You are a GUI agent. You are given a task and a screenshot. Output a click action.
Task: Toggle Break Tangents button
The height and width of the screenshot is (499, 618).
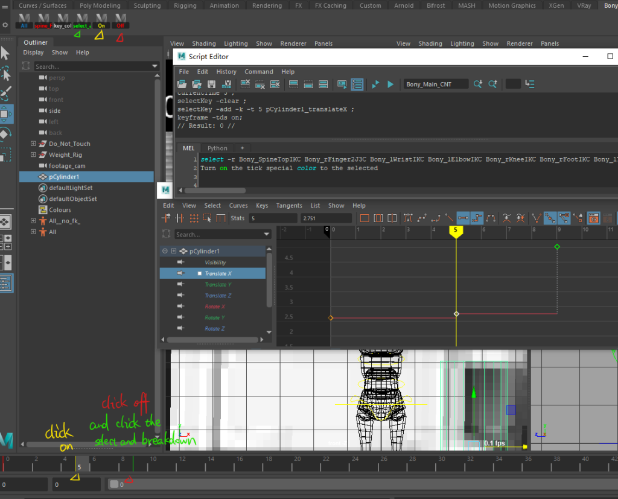click(x=537, y=218)
